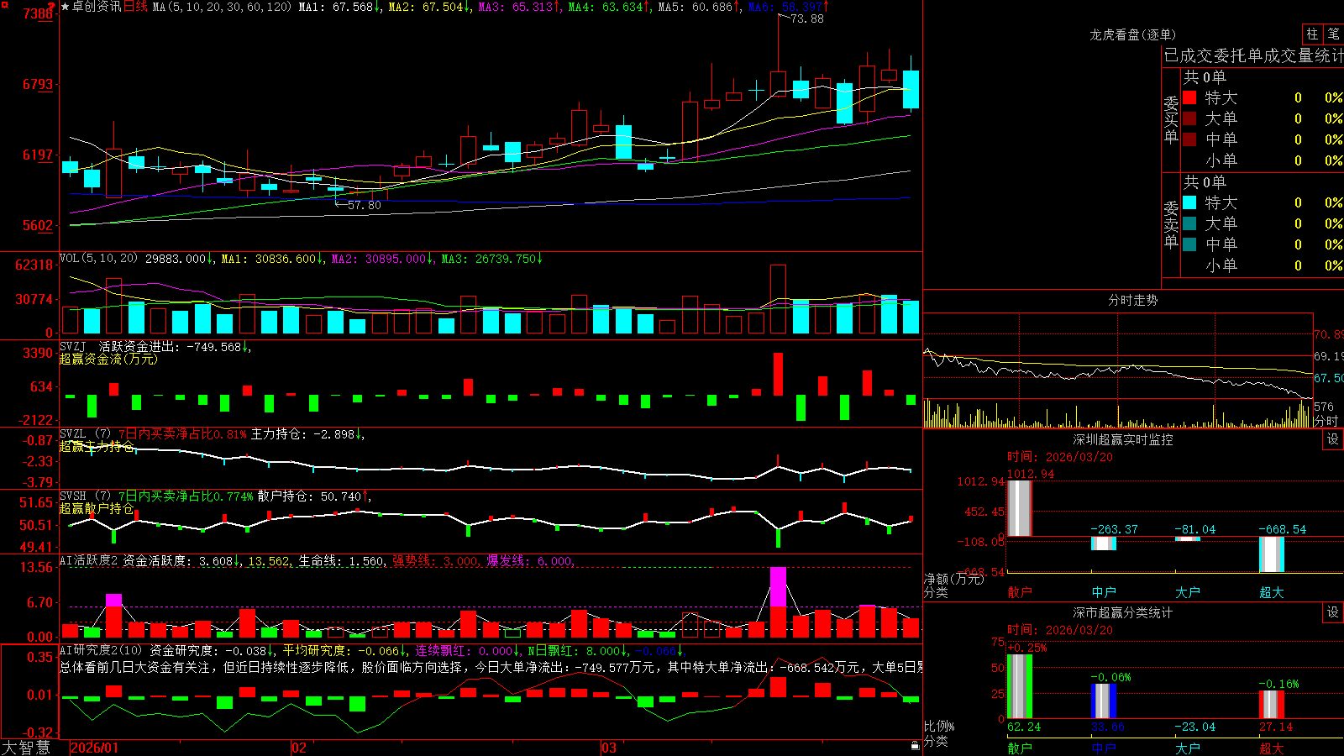Switch Dragon-Tiger panel to 柱 bar view
This screenshot has width=1344, height=756.
coord(1312,34)
